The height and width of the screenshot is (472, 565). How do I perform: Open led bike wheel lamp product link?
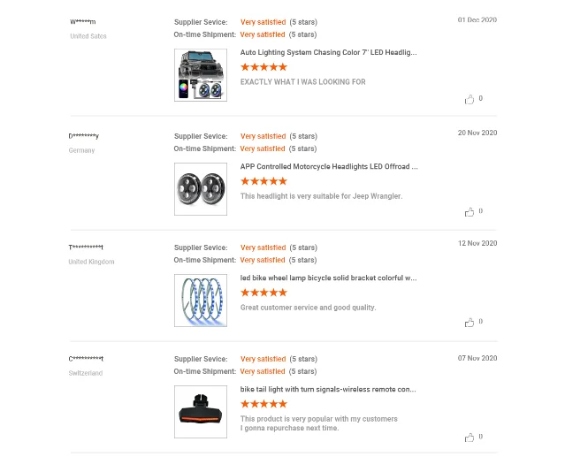click(x=328, y=278)
